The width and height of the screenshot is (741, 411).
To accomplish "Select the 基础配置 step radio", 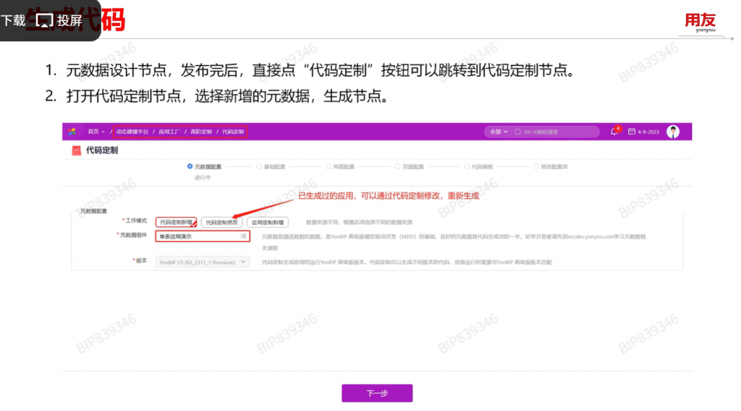I will 259,166.
